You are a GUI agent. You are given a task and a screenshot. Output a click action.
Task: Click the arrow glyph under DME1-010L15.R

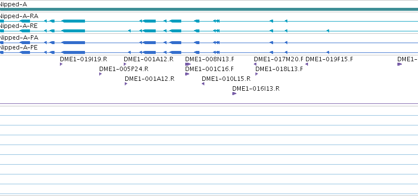coord(203,84)
